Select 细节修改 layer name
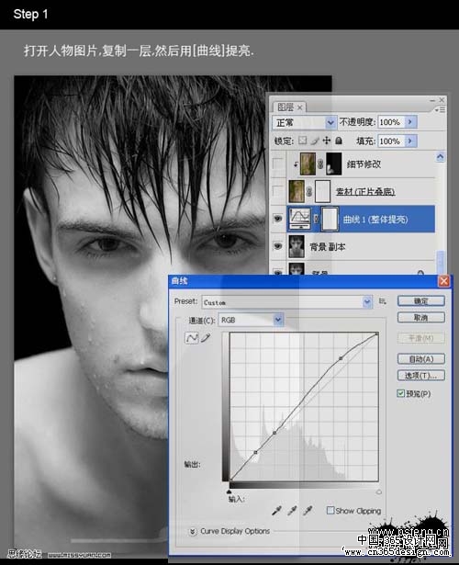 click(x=364, y=164)
